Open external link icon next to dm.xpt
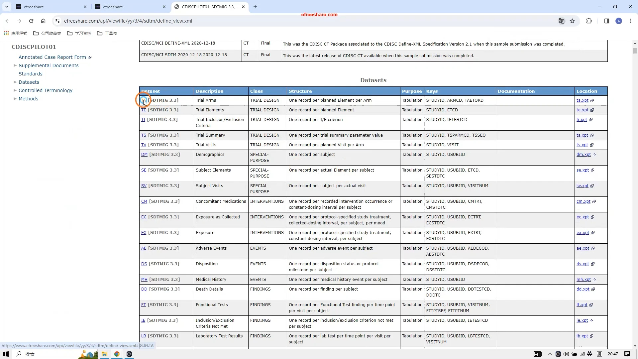 [594, 155]
